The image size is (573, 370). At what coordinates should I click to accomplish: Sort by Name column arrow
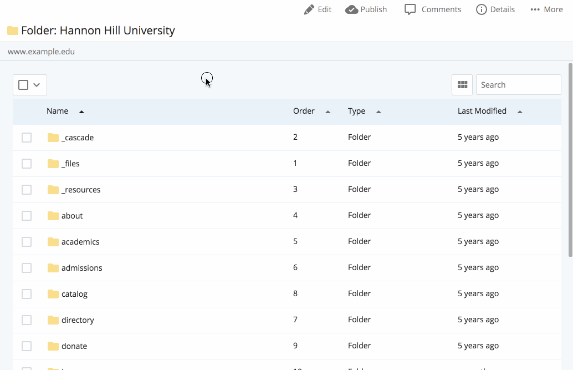(x=81, y=111)
